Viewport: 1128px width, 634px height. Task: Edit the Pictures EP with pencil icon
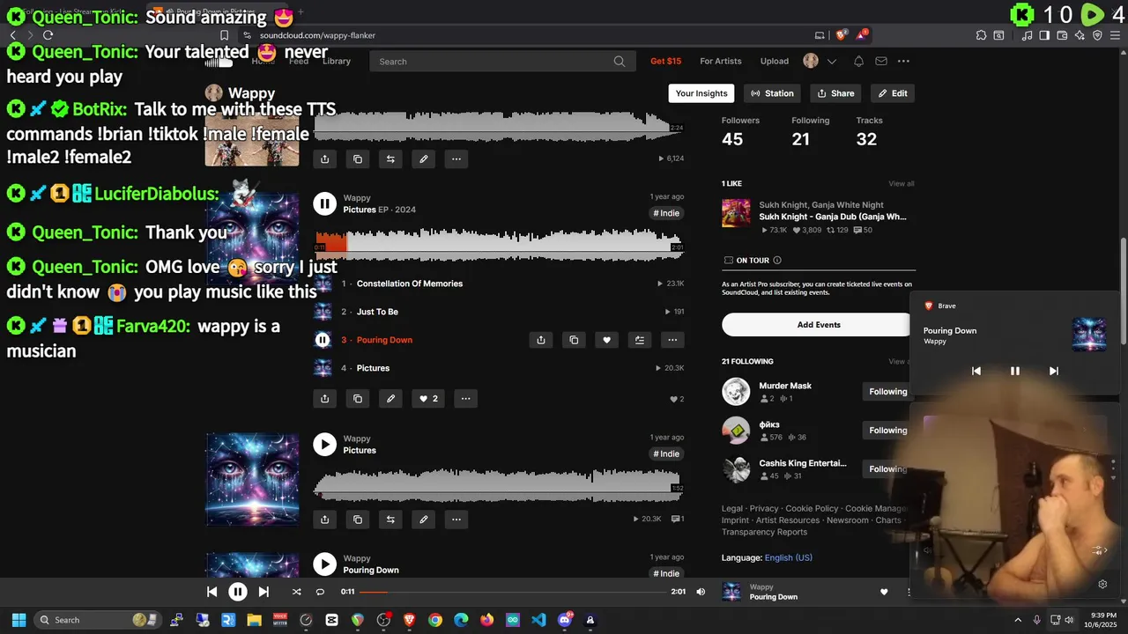click(390, 399)
